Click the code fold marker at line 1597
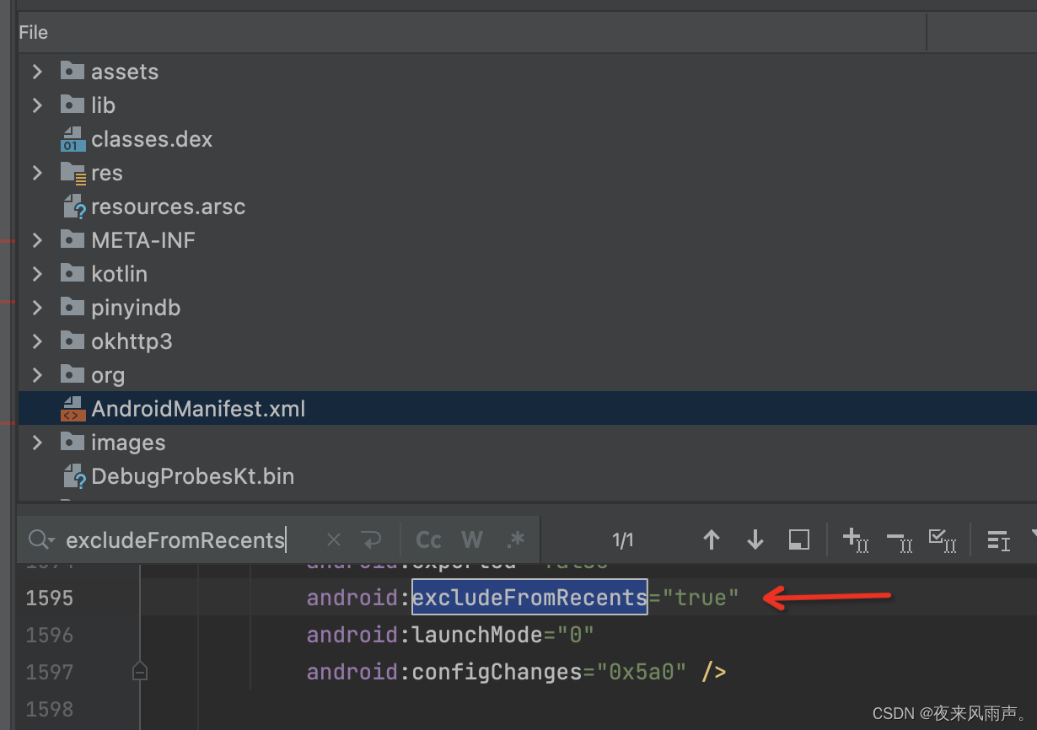 tap(141, 672)
